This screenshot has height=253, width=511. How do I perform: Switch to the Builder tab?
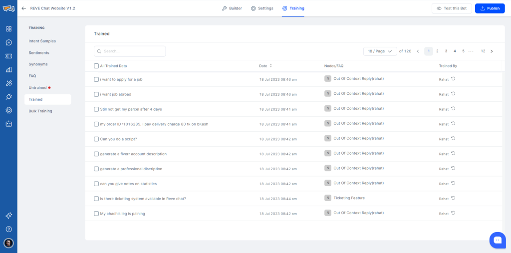232,8
